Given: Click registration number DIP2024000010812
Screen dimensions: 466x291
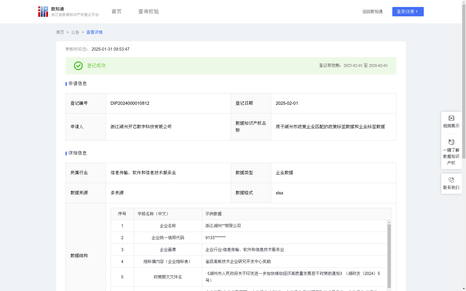Looking at the screenshot, I should [130, 103].
